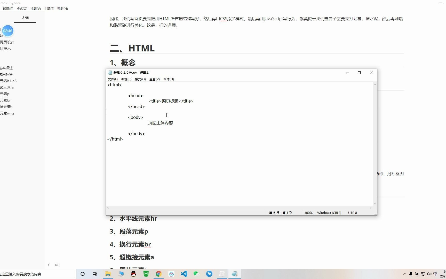Toggle source code mode icon in Typora
This screenshot has height=279, width=446.
(57, 265)
